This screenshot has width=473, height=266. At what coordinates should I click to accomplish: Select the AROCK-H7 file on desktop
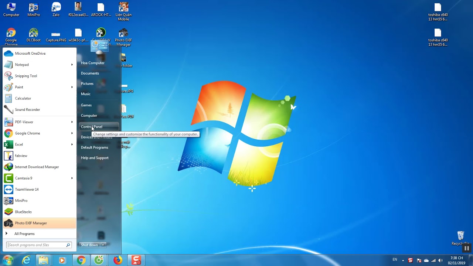click(x=101, y=10)
